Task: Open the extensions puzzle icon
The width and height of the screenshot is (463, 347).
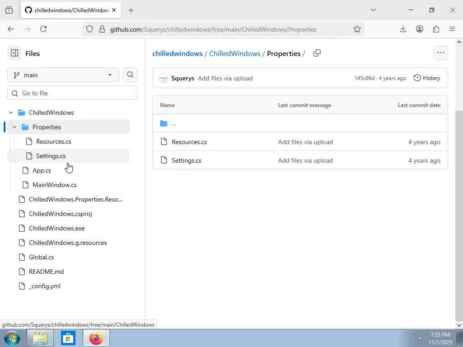Action: click(436, 29)
